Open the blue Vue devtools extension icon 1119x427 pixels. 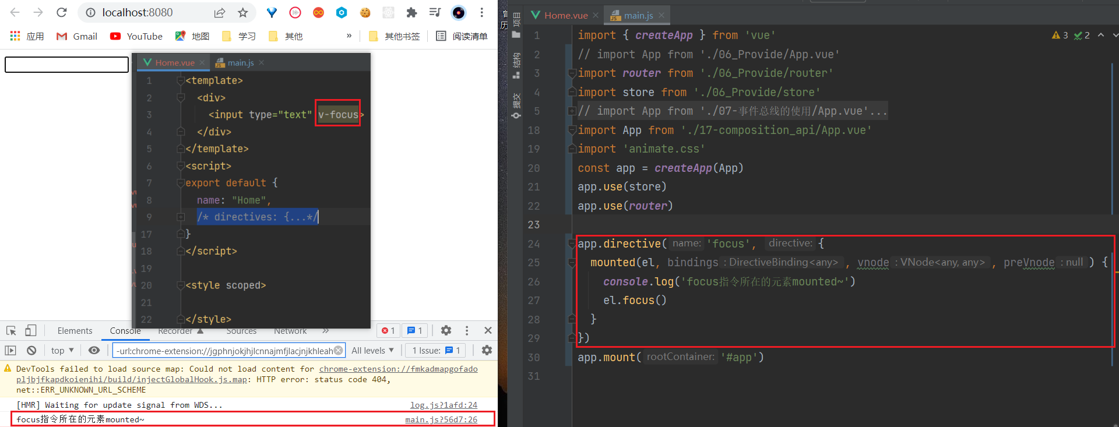272,12
